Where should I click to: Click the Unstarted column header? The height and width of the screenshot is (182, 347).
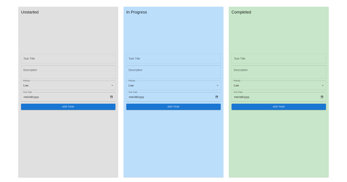(30, 12)
